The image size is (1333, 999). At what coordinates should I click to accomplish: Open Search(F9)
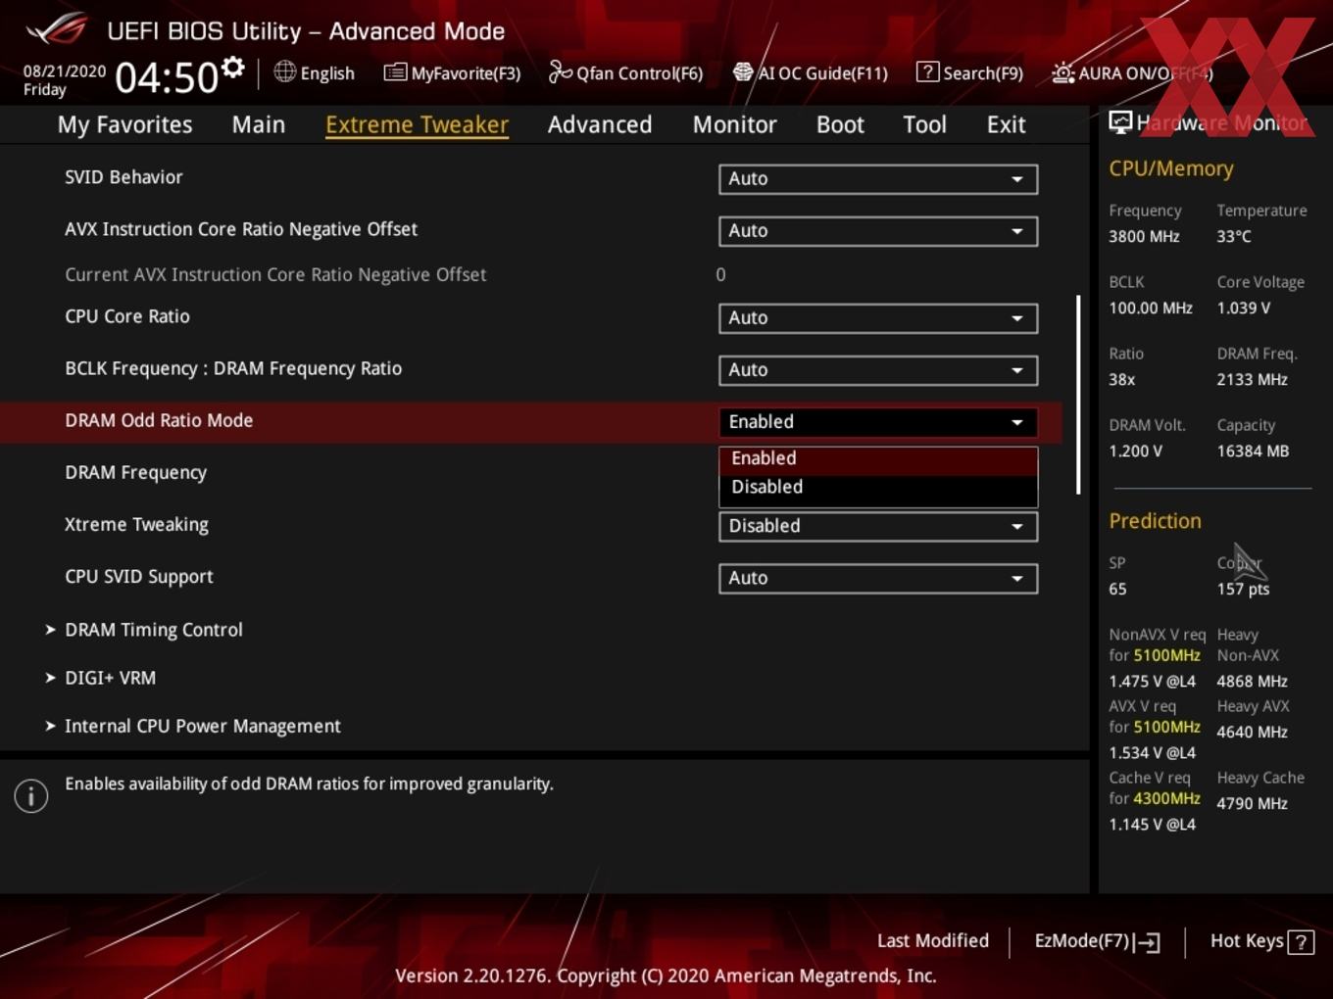click(970, 72)
